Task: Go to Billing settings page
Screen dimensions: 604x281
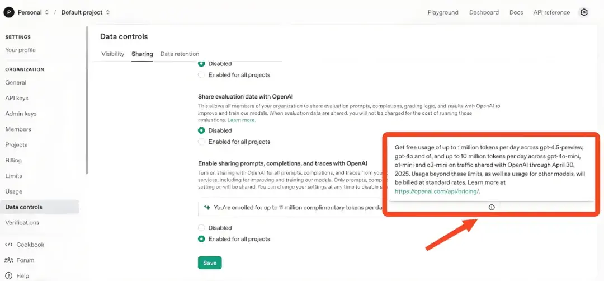Action: (x=13, y=160)
